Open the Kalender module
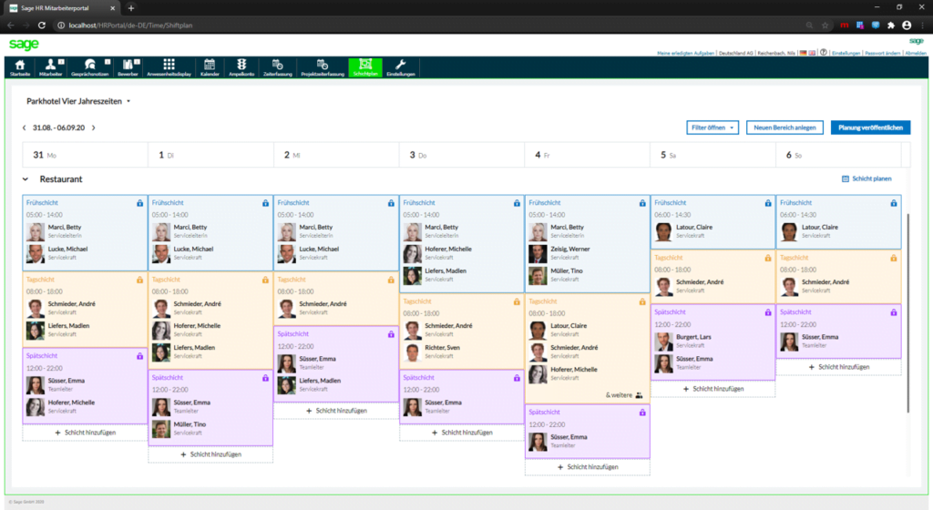Image resolution: width=933 pixels, height=510 pixels. [210, 67]
